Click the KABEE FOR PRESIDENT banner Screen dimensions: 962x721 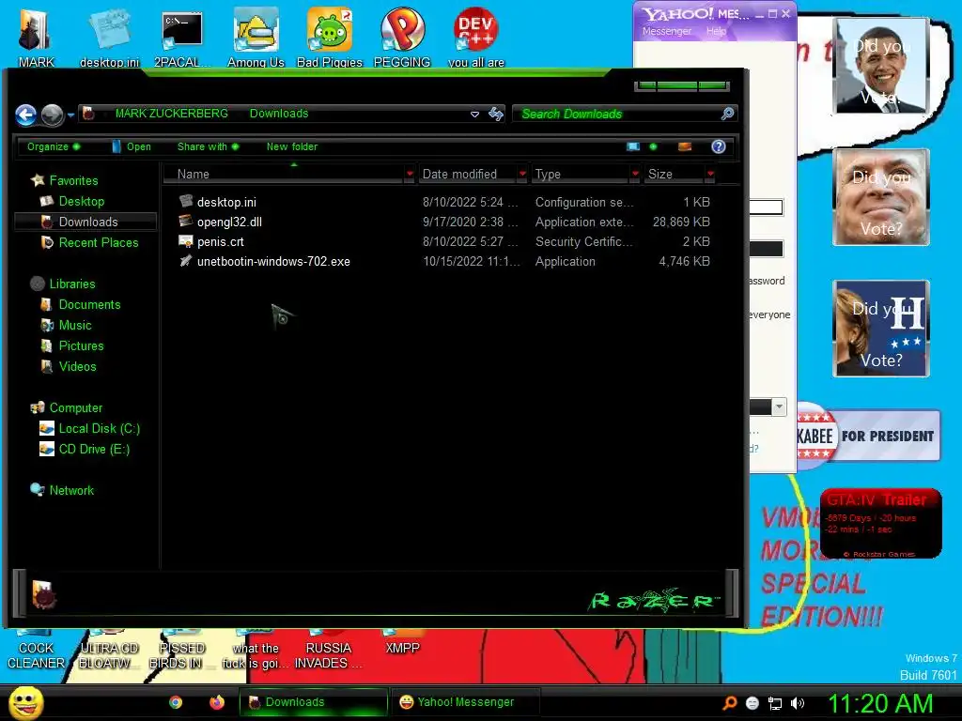pos(868,436)
